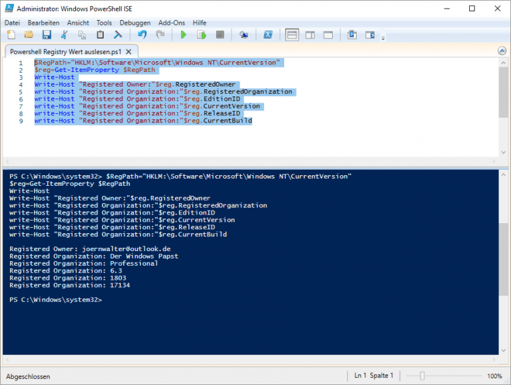Click the Open script folder icon
Screen dimensions: 511x385
coord(29,35)
